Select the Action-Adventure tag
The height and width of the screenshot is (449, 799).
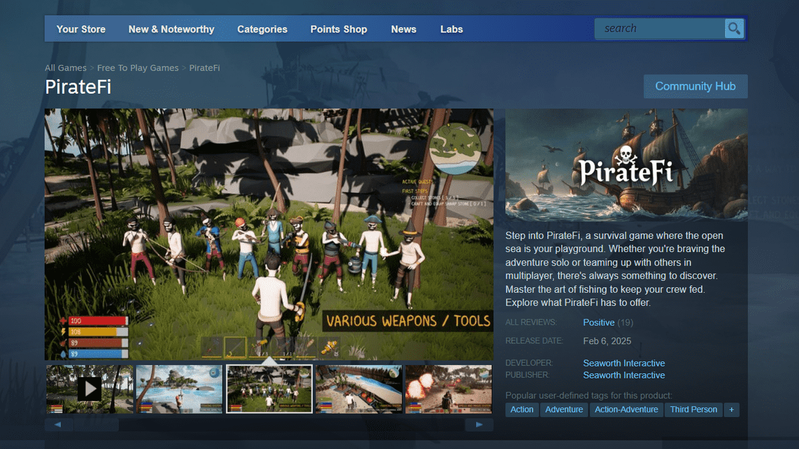click(627, 410)
